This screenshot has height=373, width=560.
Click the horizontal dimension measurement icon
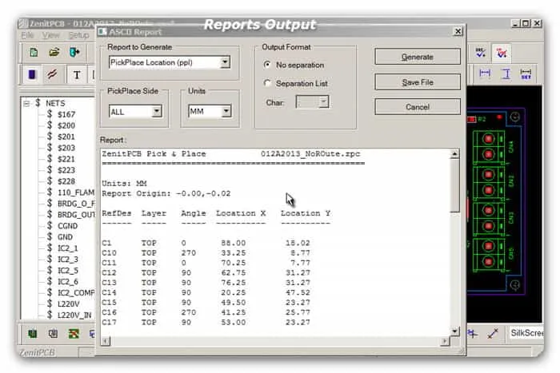tap(485, 74)
